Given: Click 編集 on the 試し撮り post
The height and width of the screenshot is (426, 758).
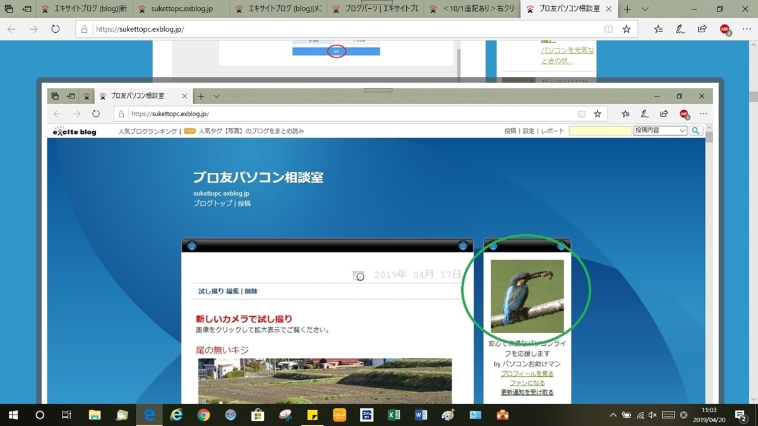Looking at the screenshot, I should tap(232, 292).
